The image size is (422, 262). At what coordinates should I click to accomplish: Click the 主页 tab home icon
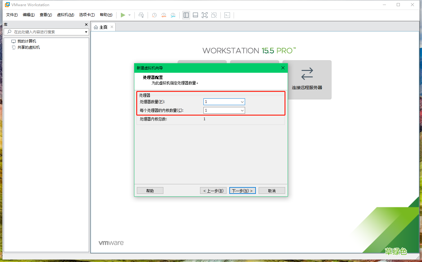coord(96,27)
